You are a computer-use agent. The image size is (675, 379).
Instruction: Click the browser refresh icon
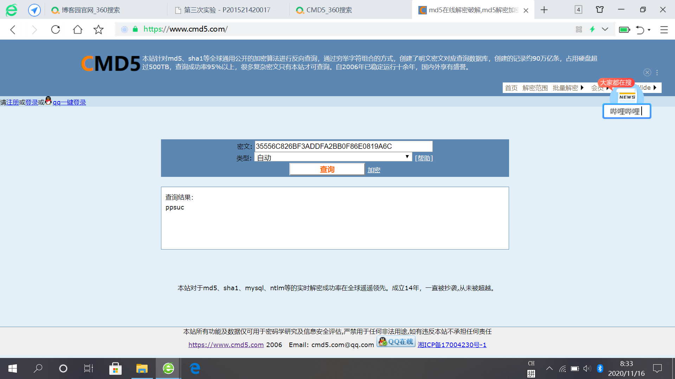tap(56, 29)
